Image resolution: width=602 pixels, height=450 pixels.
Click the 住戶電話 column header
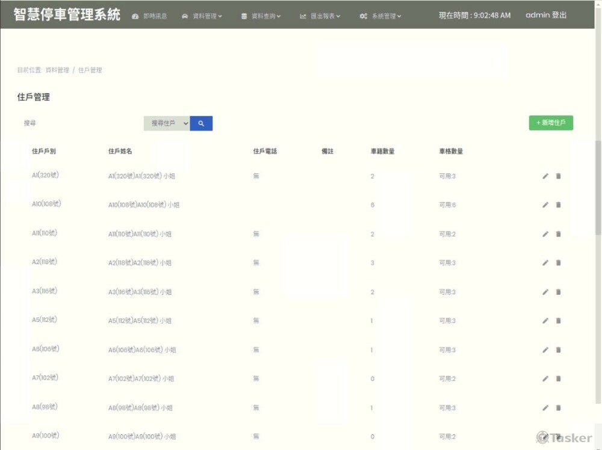tap(265, 151)
